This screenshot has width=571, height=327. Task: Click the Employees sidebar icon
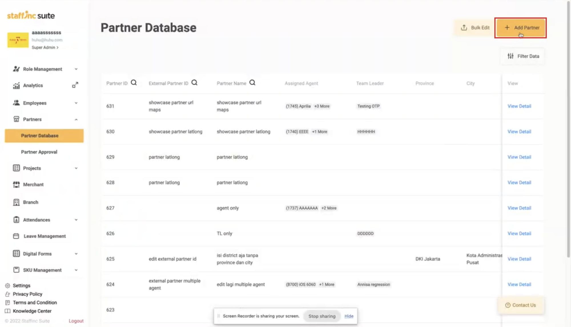pos(16,103)
